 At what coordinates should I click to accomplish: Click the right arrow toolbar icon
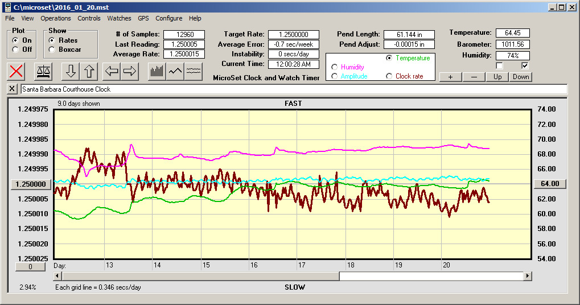coord(129,71)
